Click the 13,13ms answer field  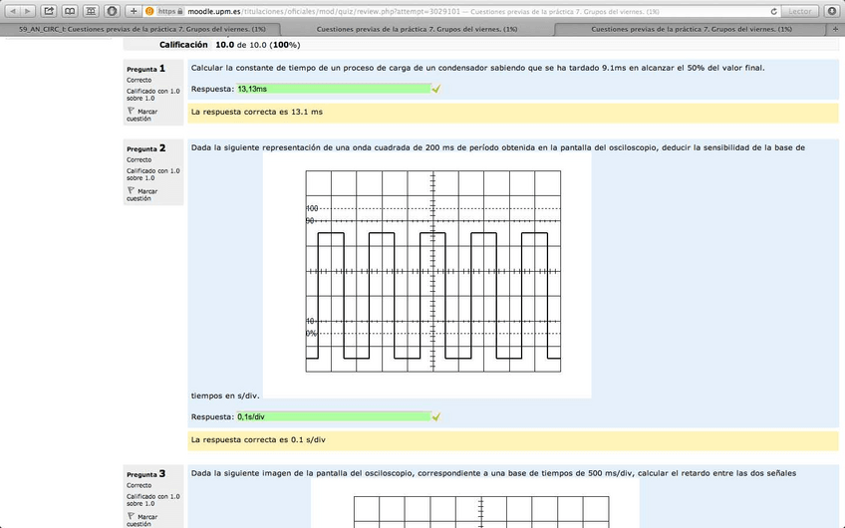tap(333, 89)
